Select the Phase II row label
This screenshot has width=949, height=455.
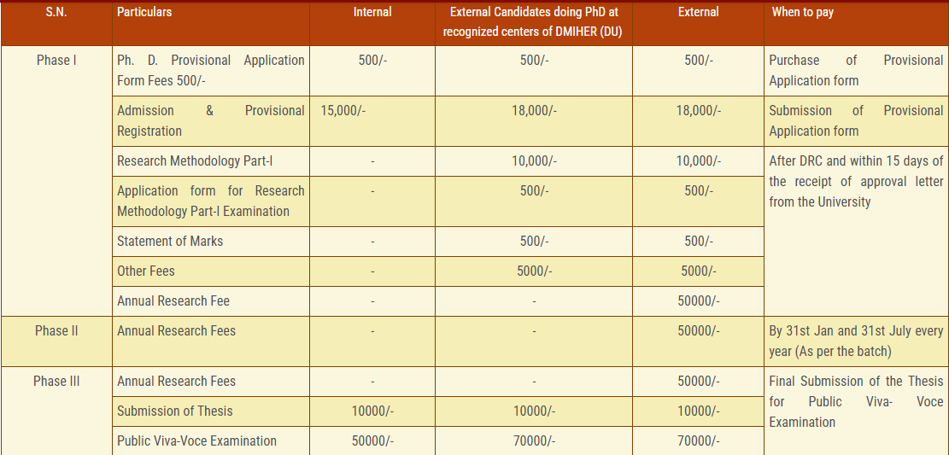pos(56,331)
